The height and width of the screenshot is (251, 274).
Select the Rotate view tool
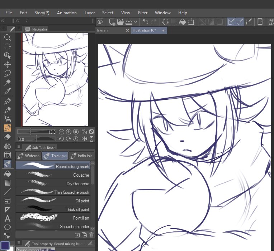point(7,46)
